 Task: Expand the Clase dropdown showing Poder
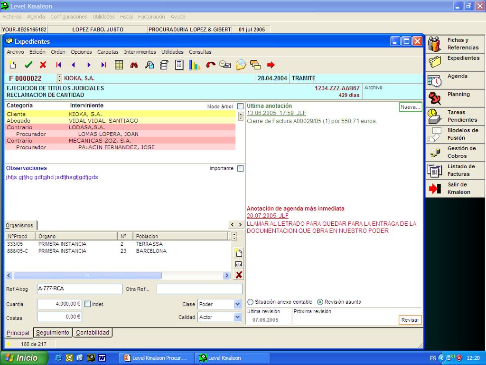click(x=237, y=304)
